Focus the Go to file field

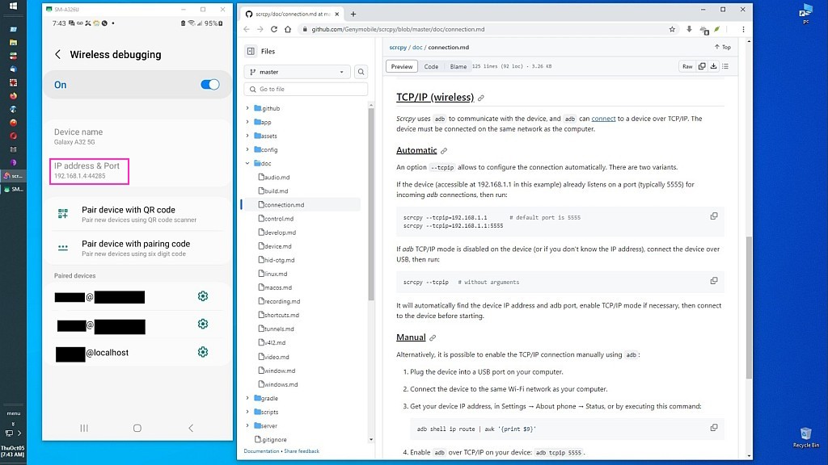(x=306, y=89)
